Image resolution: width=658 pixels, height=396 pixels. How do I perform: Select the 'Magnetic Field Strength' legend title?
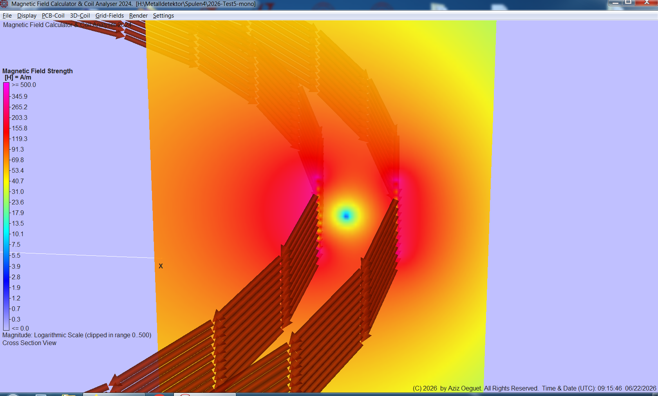(38, 71)
